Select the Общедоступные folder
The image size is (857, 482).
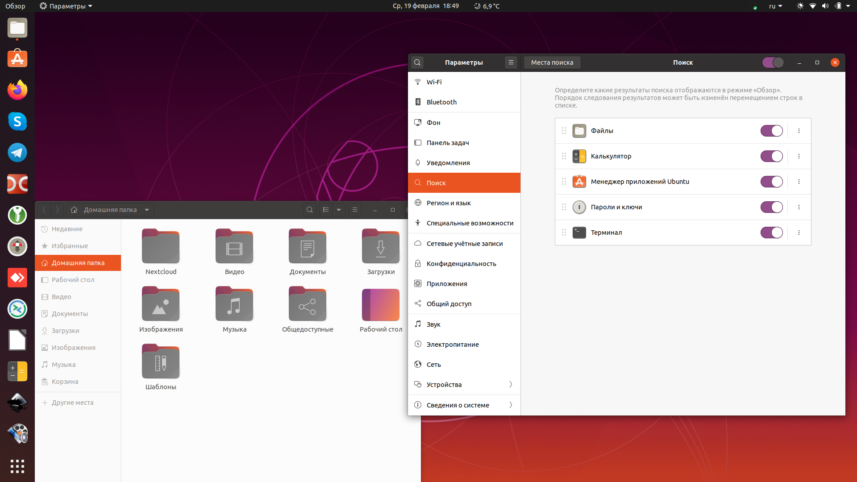coord(308,310)
